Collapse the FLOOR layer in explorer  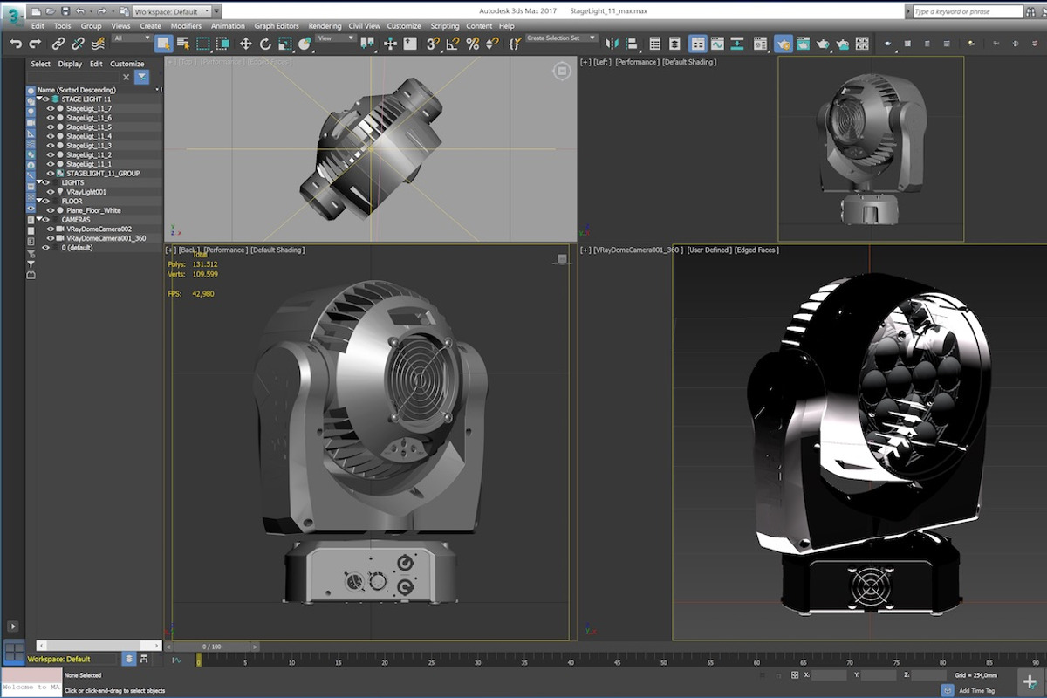38,201
